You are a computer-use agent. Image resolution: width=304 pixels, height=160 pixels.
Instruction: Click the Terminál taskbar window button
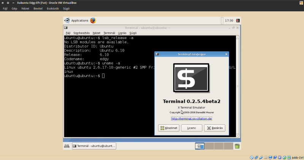click(x=94, y=146)
